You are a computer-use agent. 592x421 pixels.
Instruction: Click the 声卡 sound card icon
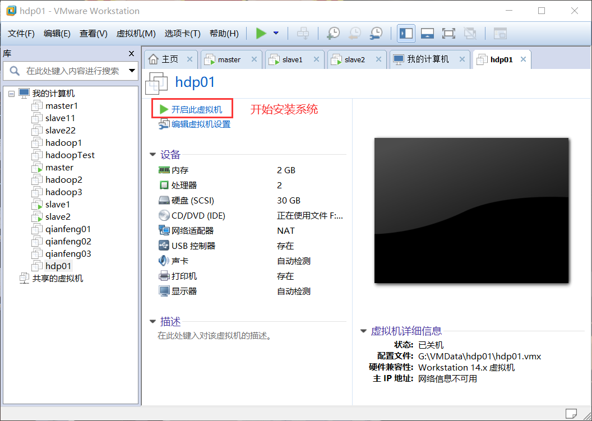pyautogui.click(x=164, y=261)
